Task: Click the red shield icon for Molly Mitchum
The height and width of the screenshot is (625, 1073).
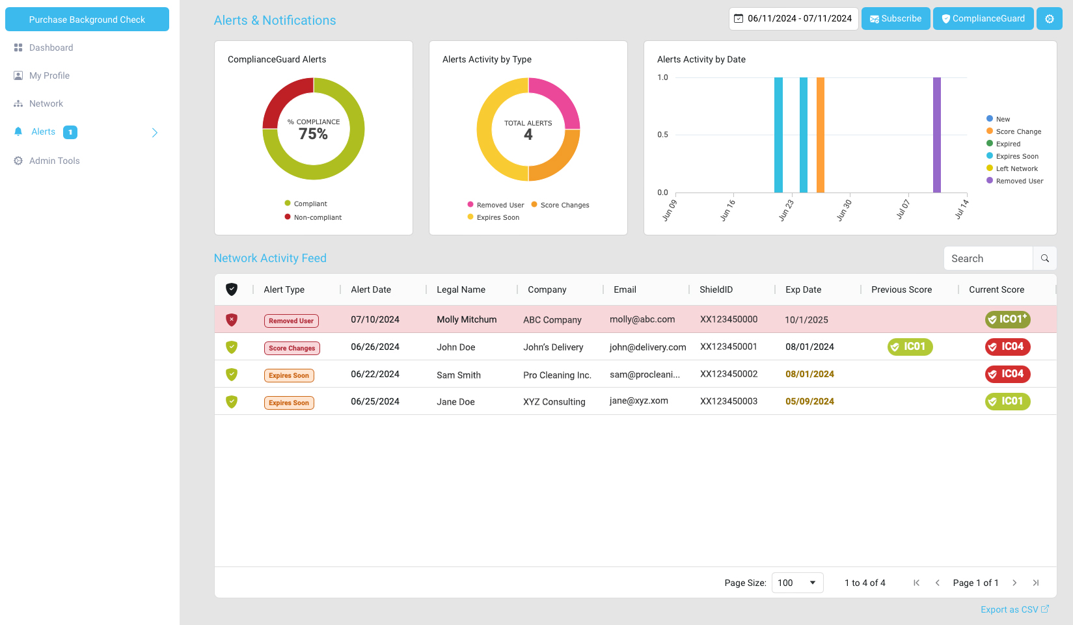Action: pyautogui.click(x=232, y=319)
